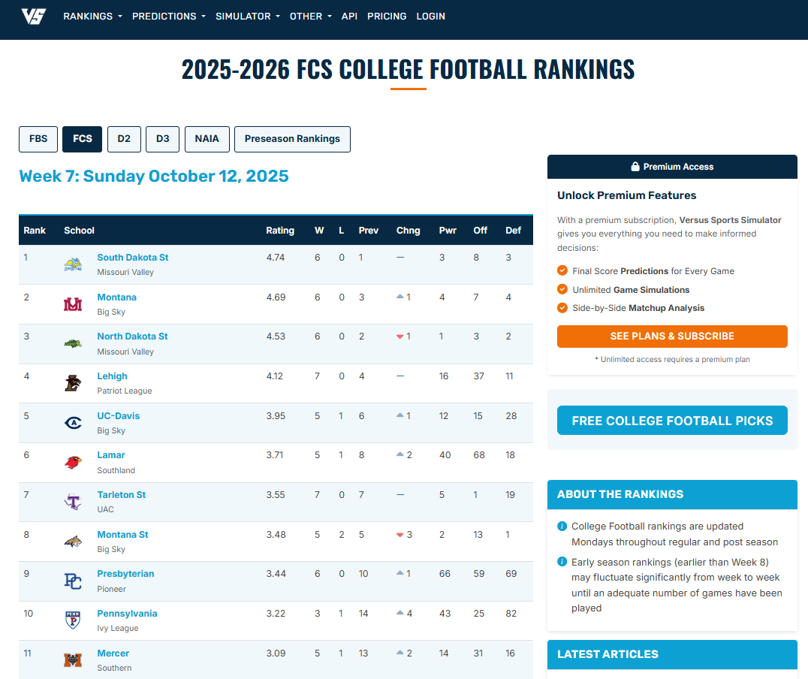The image size is (808, 679).
Task: Expand the Simulator dropdown menu
Action: [247, 16]
